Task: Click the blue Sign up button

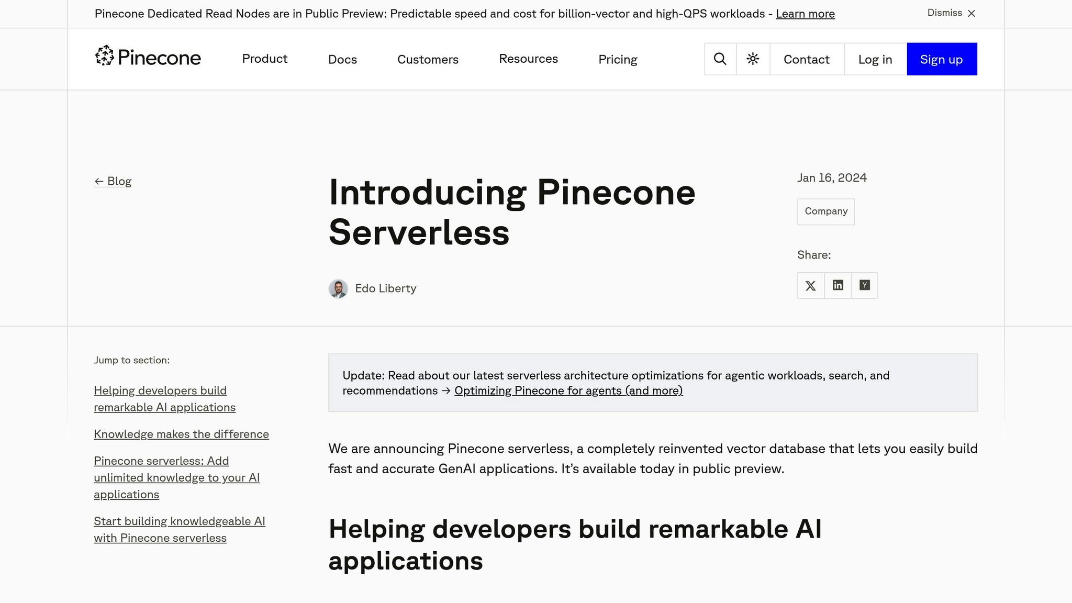Action: tap(942, 59)
